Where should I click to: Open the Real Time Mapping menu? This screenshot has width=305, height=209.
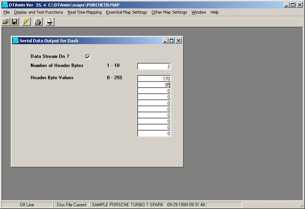coord(84,12)
